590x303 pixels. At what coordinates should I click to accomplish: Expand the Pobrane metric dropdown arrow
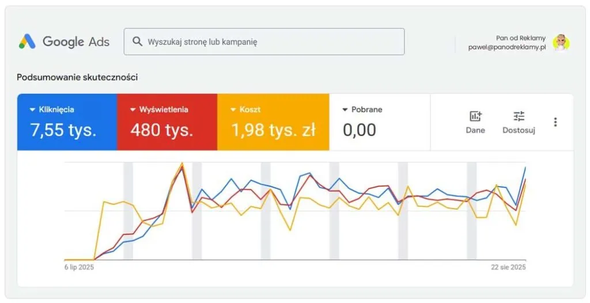coord(345,109)
